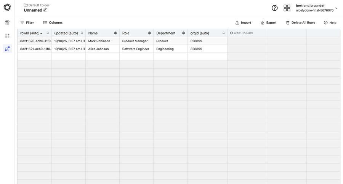
Task: Select the Mark Robinson name cell
Action: (x=99, y=41)
